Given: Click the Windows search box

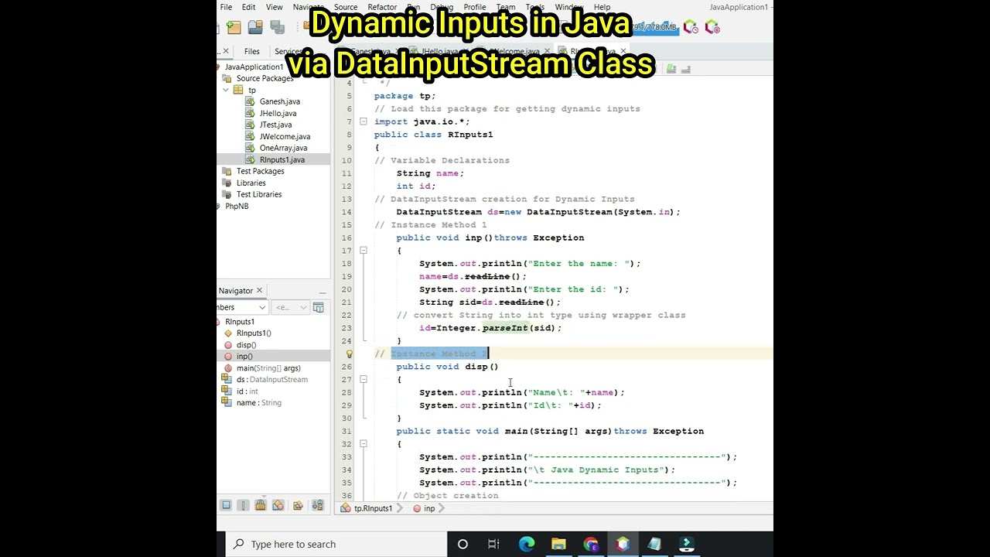Looking at the screenshot, I should pyautogui.click(x=336, y=544).
